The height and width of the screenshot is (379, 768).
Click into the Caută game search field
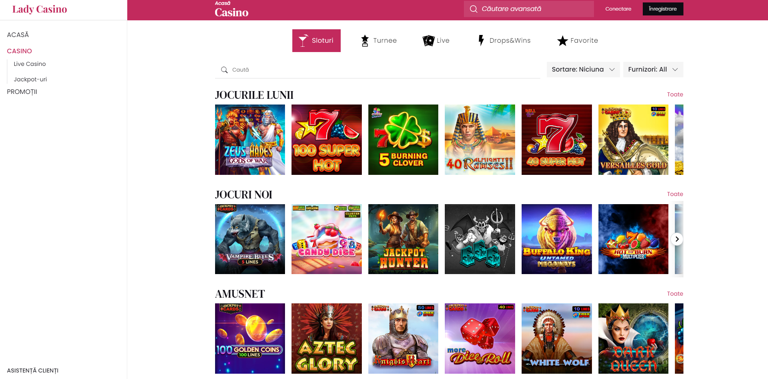pos(378,70)
